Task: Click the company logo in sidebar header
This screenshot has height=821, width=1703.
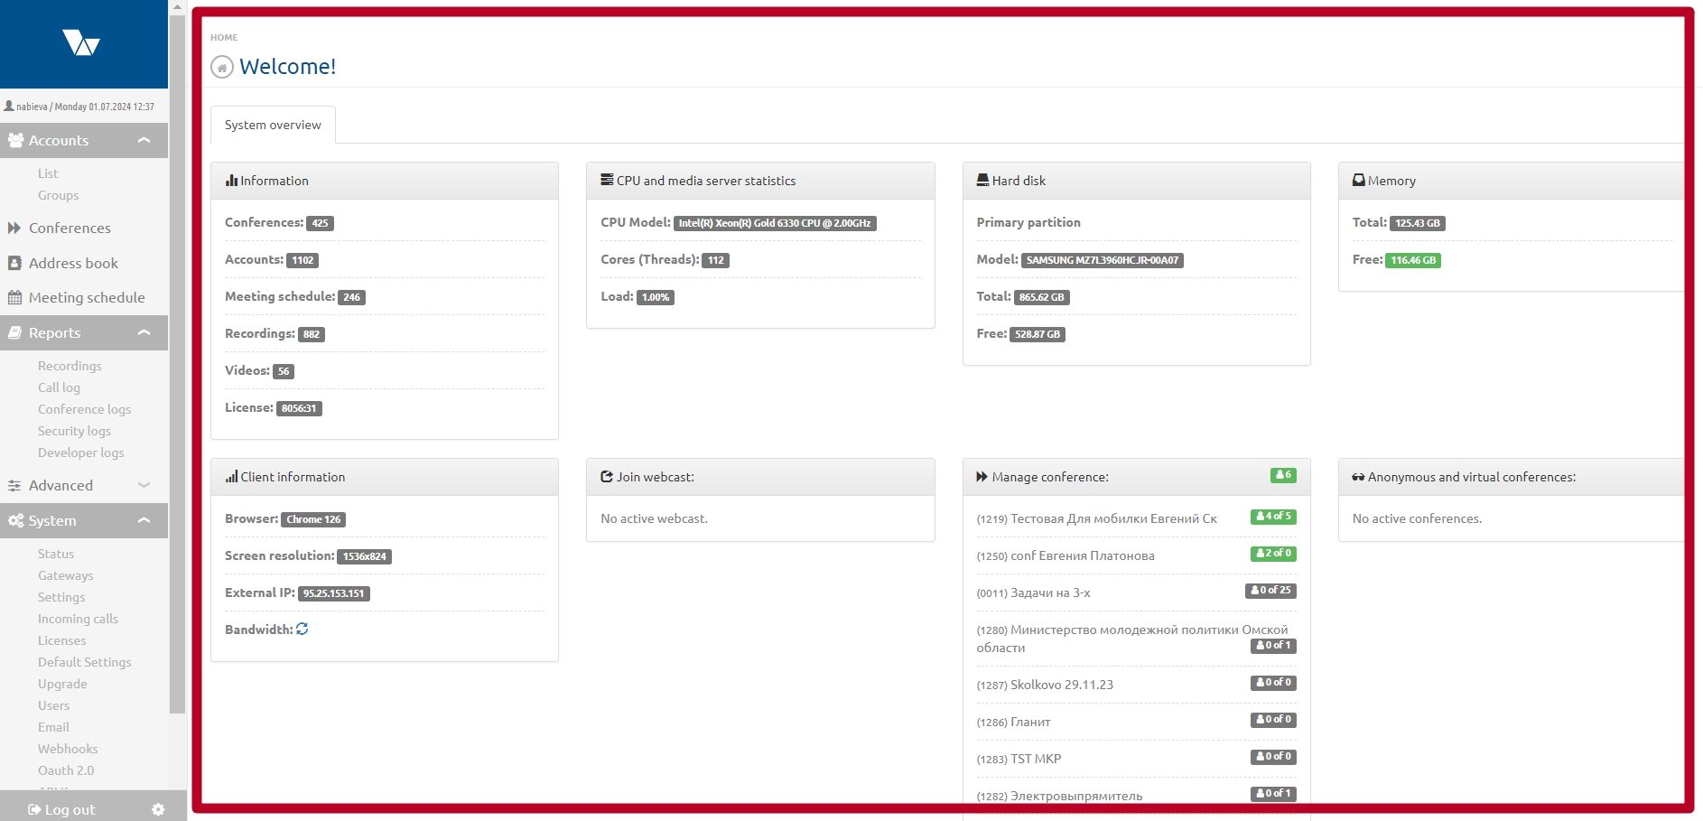Action: (81, 42)
